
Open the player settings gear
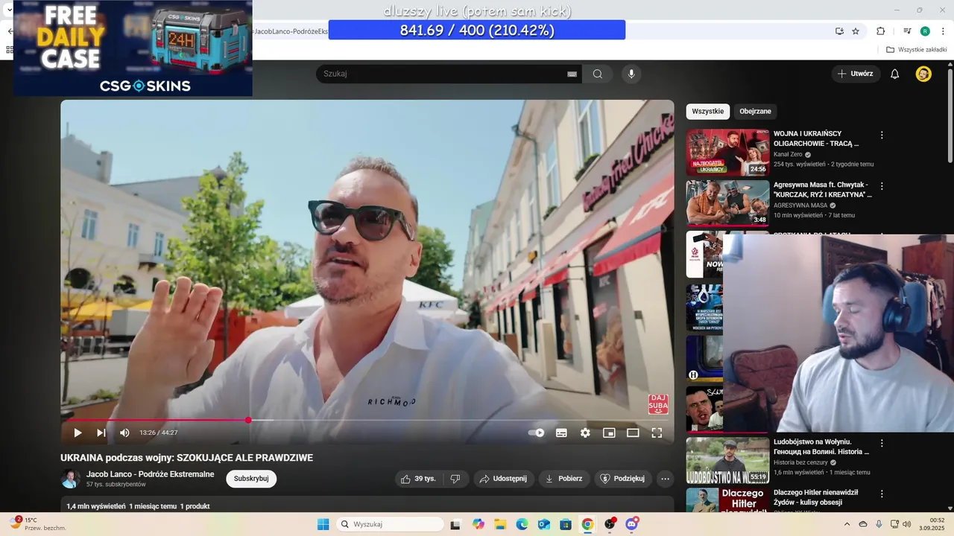point(585,433)
